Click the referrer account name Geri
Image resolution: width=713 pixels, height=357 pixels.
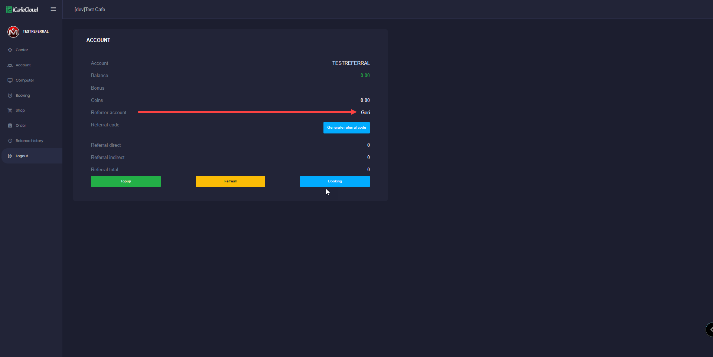point(365,113)
